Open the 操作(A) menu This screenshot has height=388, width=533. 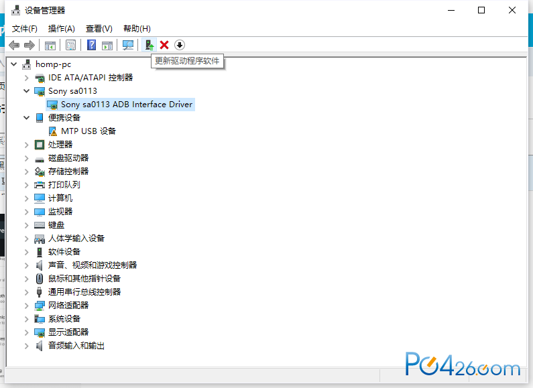[62, 29]
